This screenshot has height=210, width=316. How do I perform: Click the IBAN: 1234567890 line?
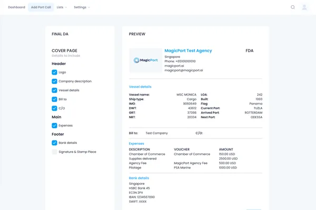tap(142, 197)
